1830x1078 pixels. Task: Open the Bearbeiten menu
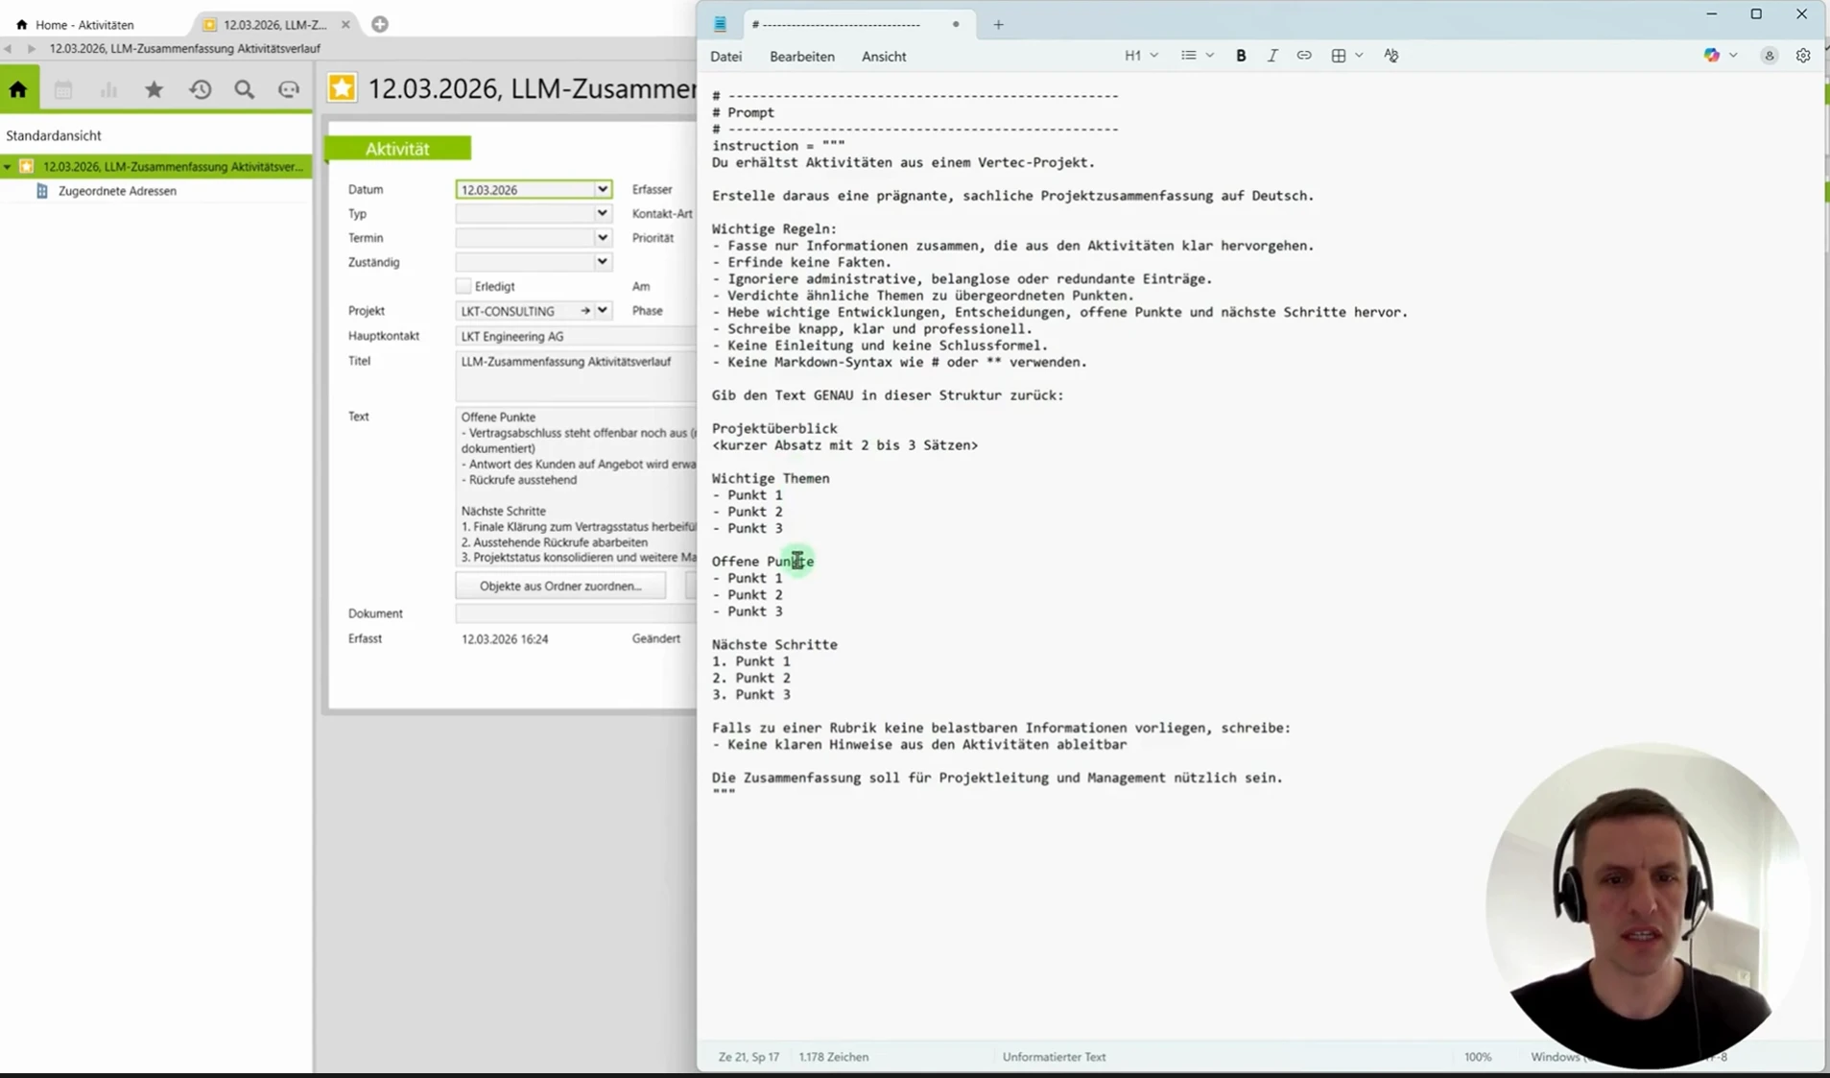click(x=801, y=57)
